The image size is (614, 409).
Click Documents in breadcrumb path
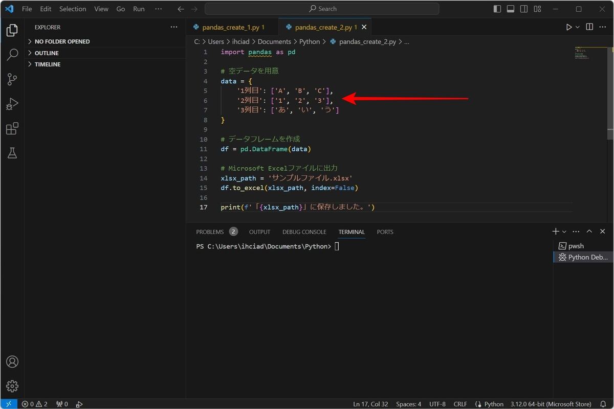pos(274,41)
